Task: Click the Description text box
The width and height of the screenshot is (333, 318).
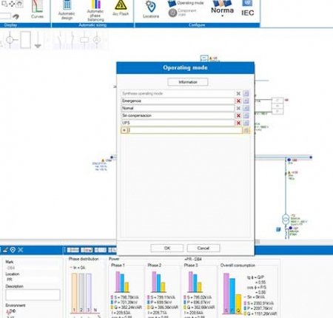Action: click(x=33, y=295)
